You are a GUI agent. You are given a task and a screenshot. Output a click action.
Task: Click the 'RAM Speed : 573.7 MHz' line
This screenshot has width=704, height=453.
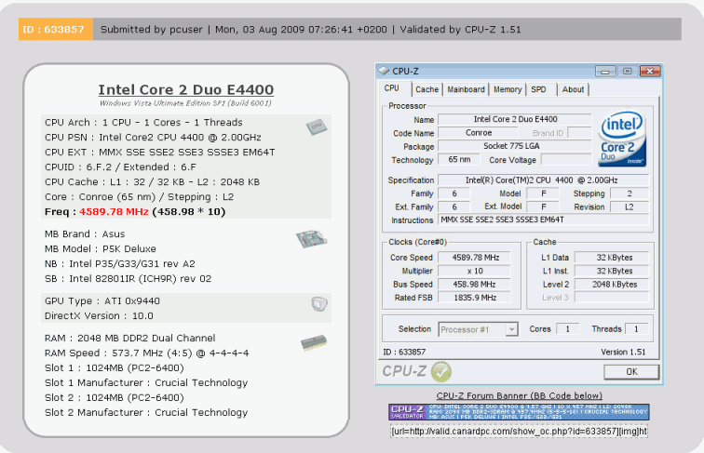(x=146, y=353)
